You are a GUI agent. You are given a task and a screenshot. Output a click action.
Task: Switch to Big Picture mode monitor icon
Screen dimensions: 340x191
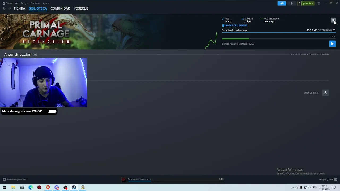319,3
